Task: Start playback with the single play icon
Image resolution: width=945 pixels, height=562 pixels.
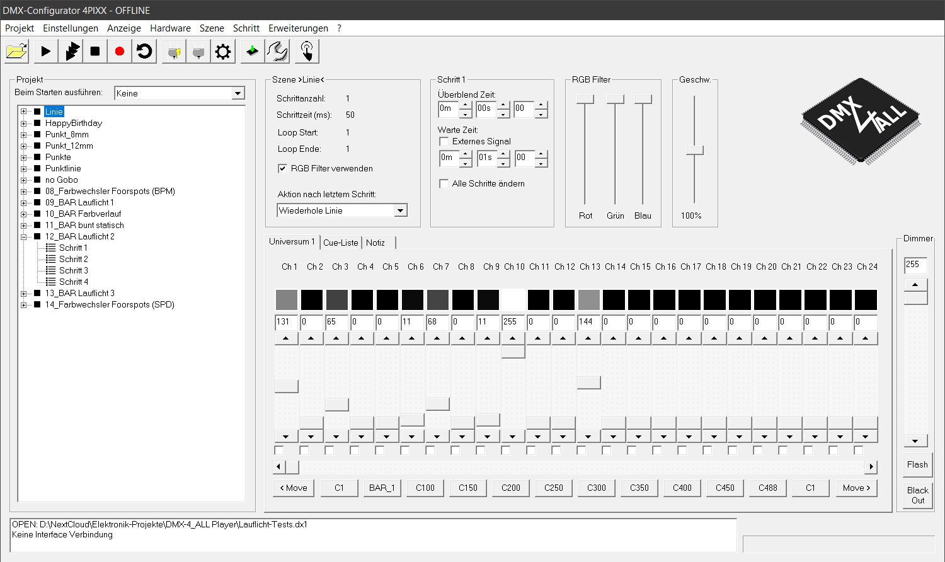Action: 45,51
